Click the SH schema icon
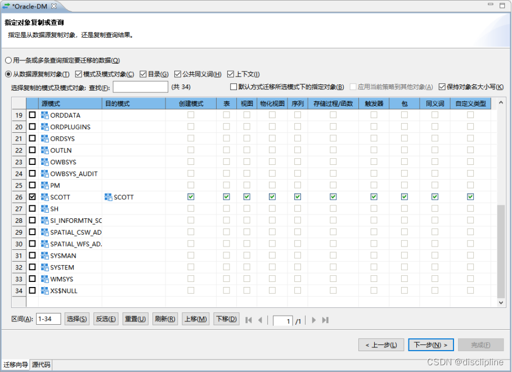Image resolution: width=512 pixels, height=372 pixels. pos(45,209)
